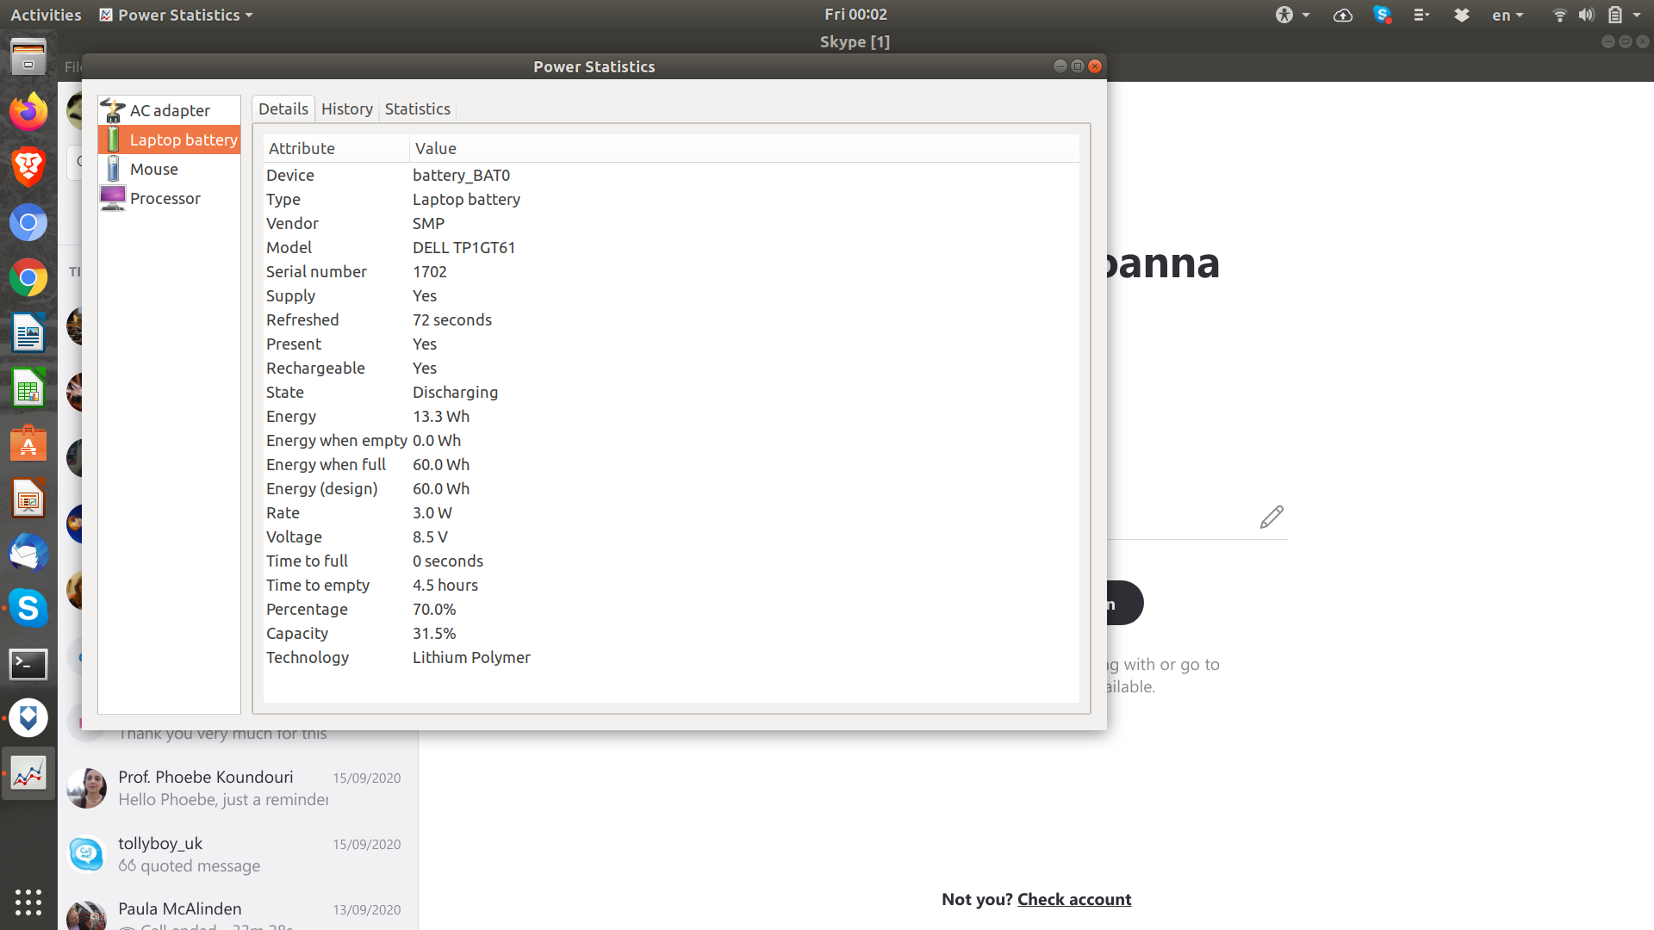Select Mouse device in sidebar
Screen dimensions: 1654x930
[x=169, y=169]
